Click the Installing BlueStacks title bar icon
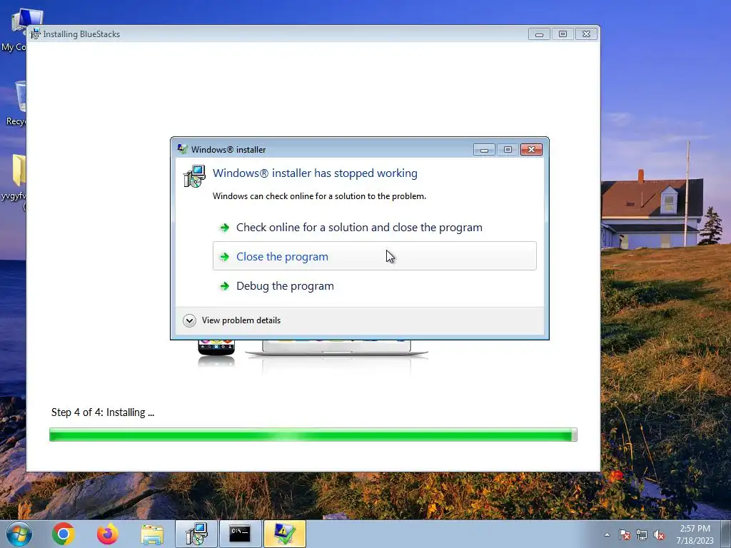The height and width of the screenshot is (548, 731). (x=36, y=34)
